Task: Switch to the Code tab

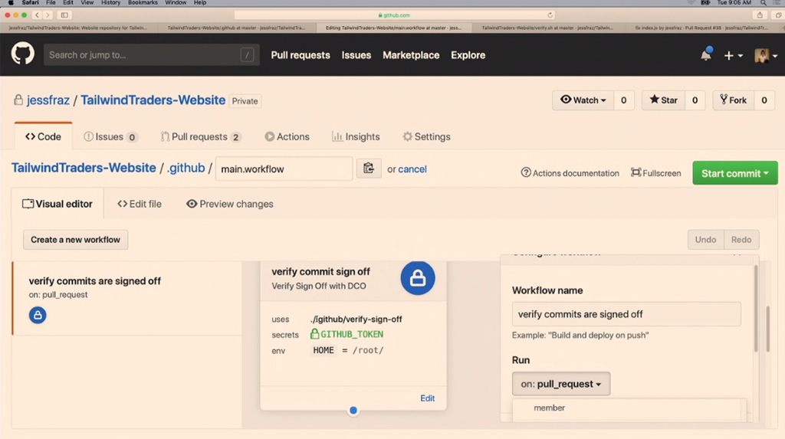Action: (x=43, y=136)
